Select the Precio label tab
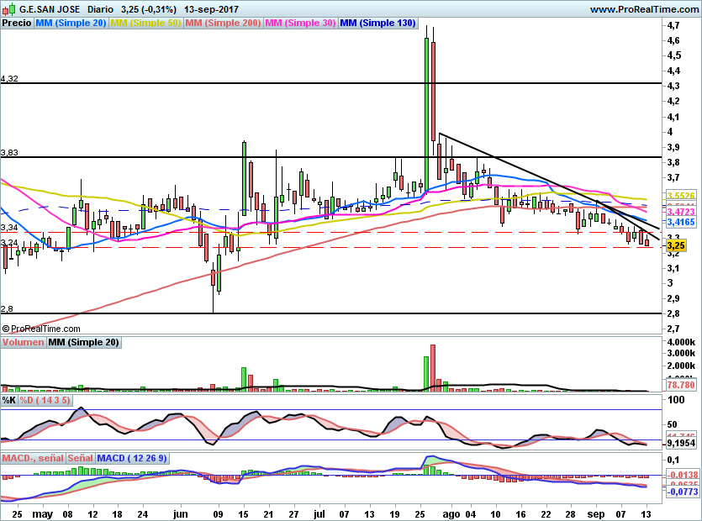Image resolution: width=702 pixels, height=521 pixels. coord(17,24)
